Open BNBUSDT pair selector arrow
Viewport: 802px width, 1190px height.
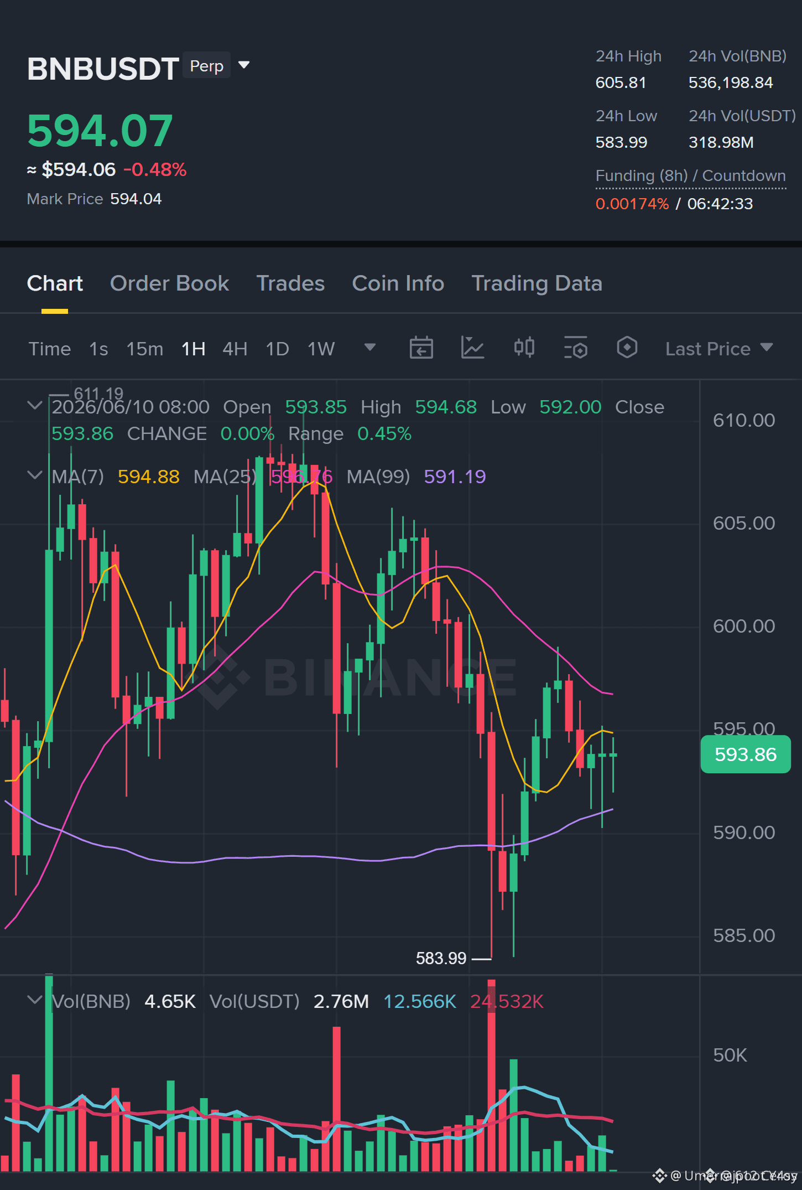244,65
